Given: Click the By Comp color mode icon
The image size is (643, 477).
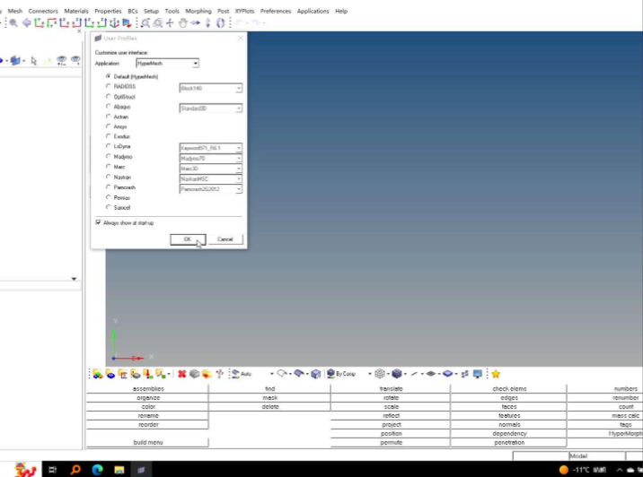Looking at the screenshot, I should [331, 374].
